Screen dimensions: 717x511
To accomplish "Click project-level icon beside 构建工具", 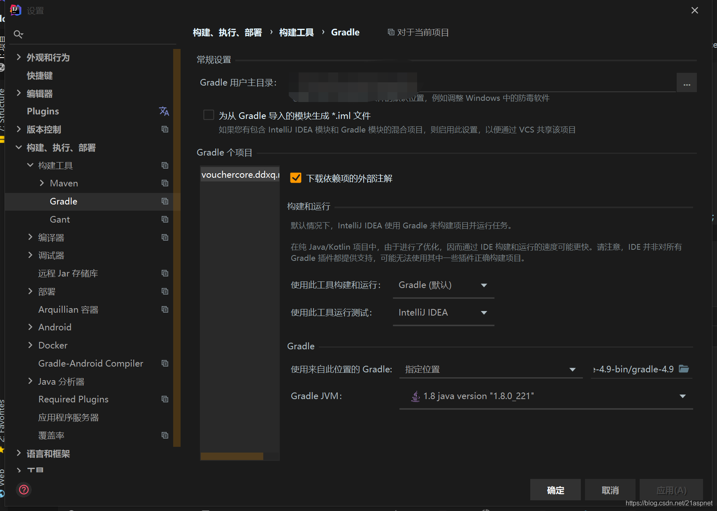I will [x=165, y=165].
